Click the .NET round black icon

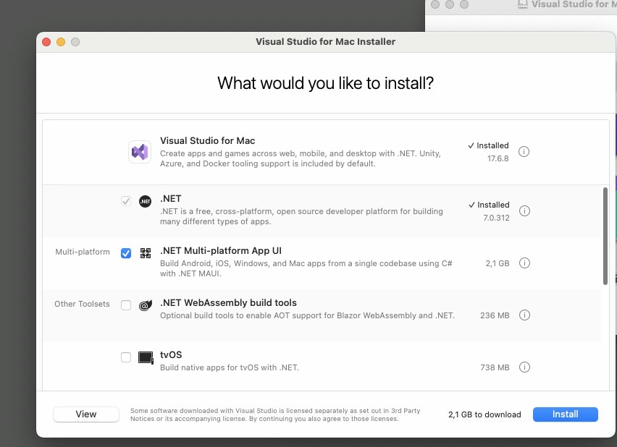pos(146,201)
